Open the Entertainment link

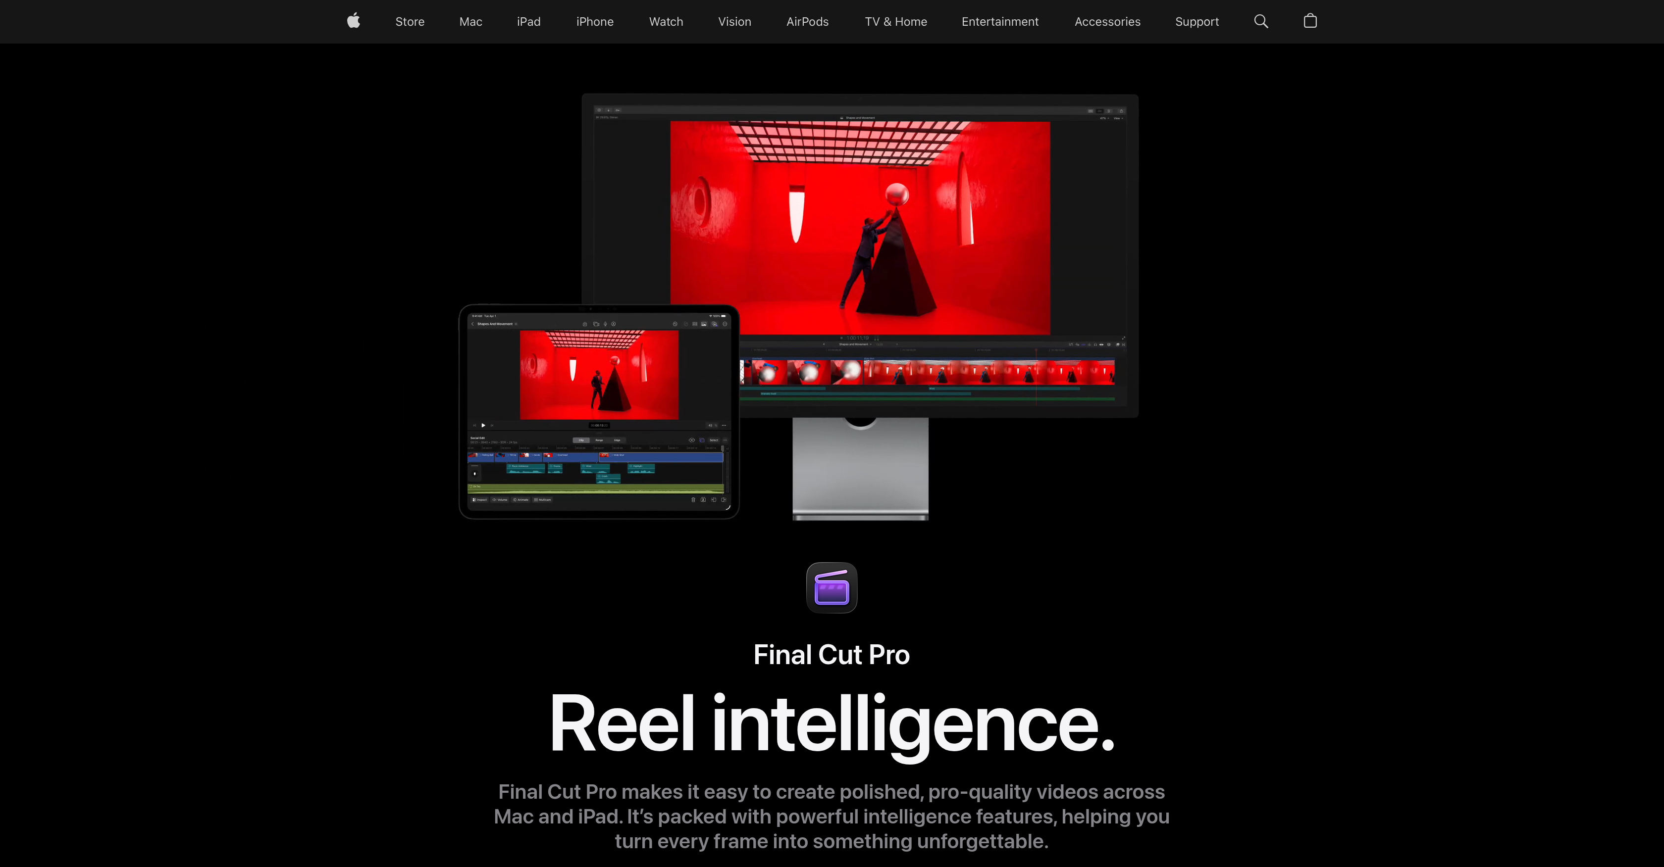1000,21
